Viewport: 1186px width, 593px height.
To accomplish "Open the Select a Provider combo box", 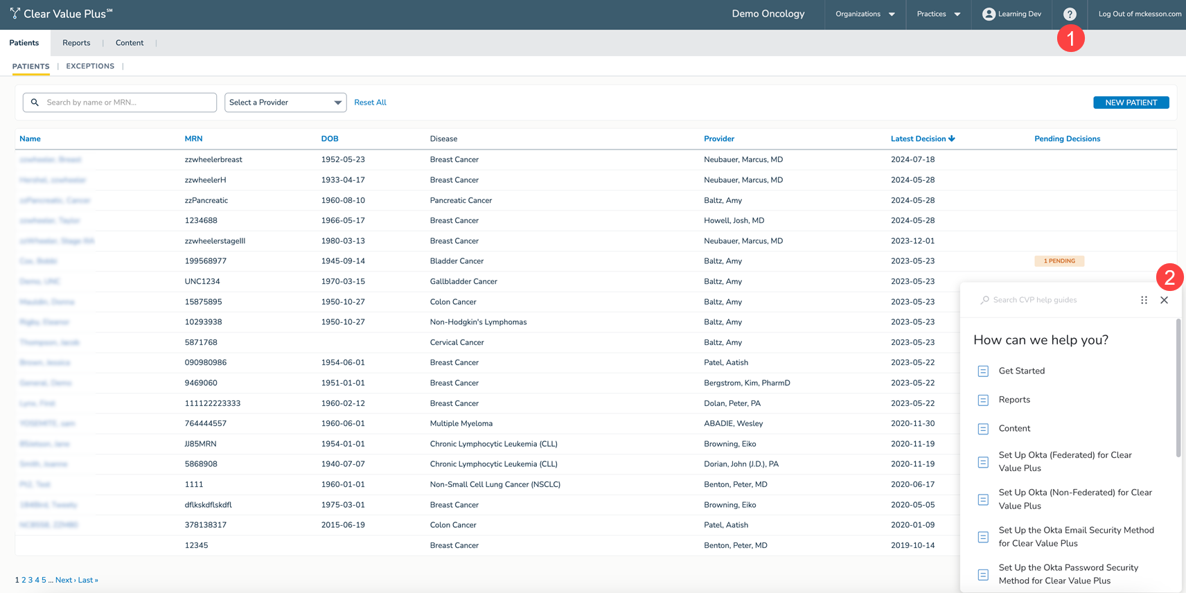I will point(285,103).
